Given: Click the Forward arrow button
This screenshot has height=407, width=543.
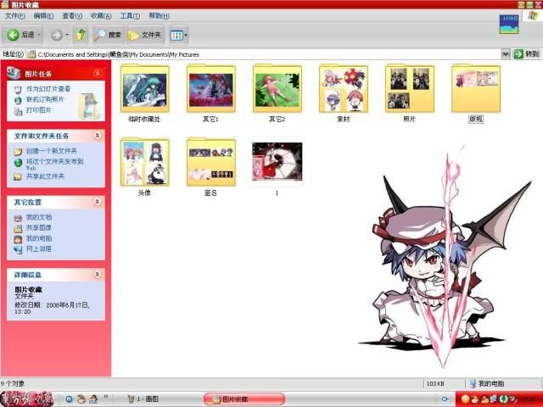Looking at the screenshot, I should tap(56, 35).
